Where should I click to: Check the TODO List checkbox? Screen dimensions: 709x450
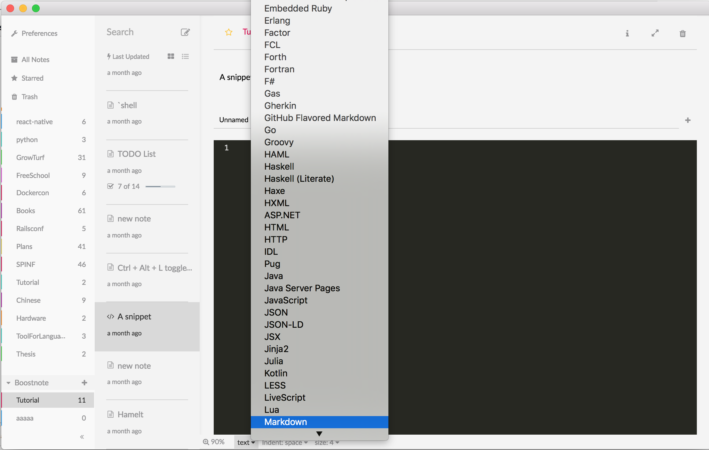click(x=110, y=186)
